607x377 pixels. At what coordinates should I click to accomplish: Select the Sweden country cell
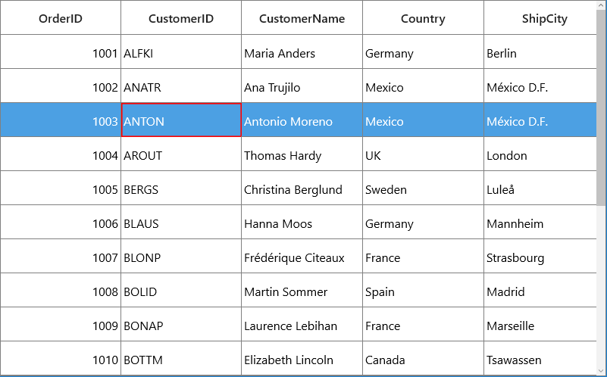423,188
